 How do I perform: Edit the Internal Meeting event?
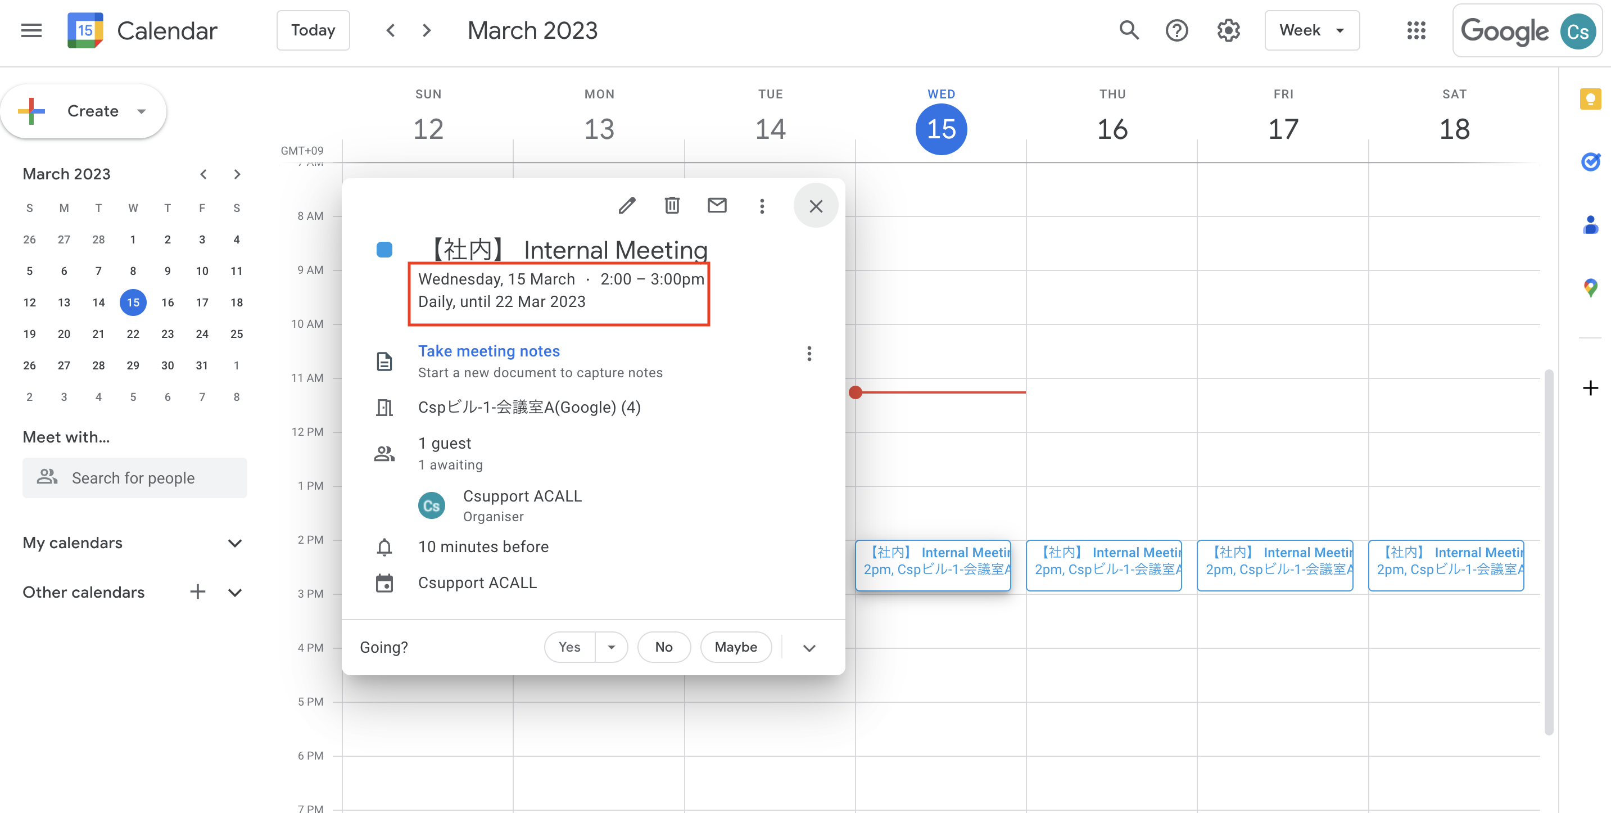[627, 205]
